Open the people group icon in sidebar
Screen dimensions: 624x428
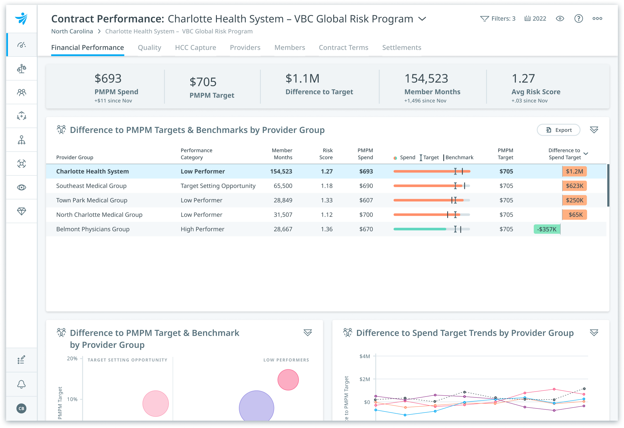point(21,92)
